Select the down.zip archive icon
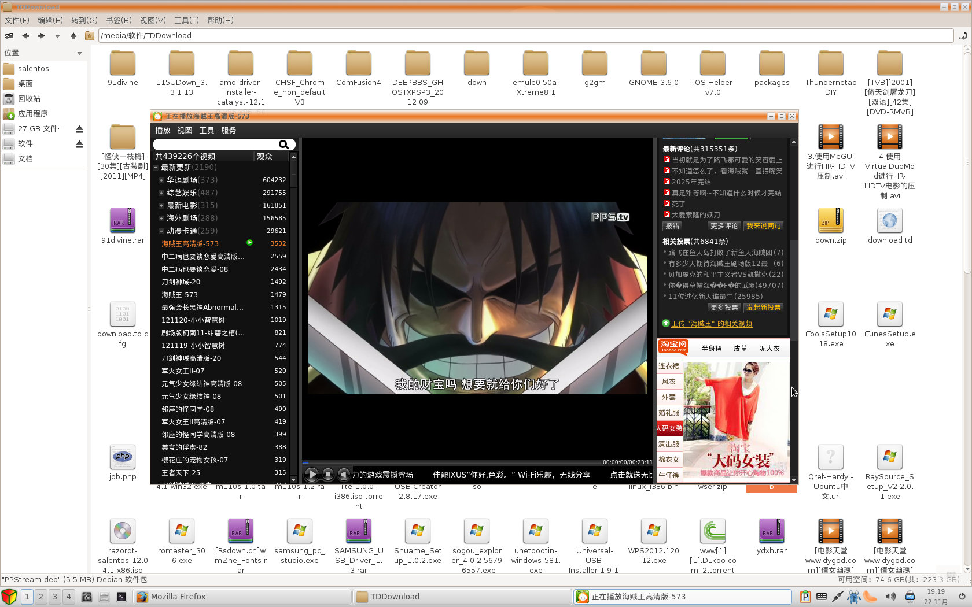Screen dimensions: 972x607 click(831, 220)
